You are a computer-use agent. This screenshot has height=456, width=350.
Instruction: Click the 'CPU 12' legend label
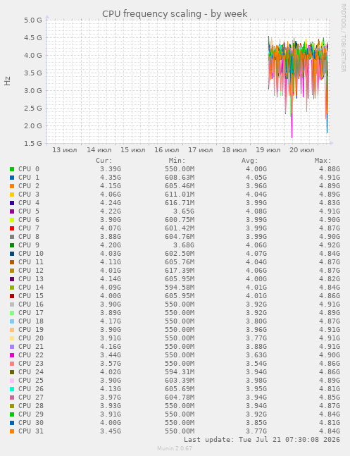(x=31, y=270)
